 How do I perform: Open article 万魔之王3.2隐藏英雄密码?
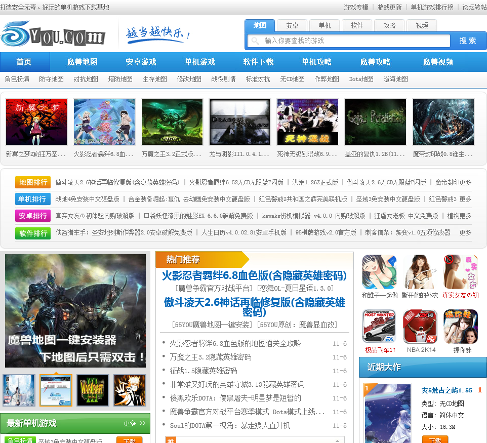[x=210, y=357]
